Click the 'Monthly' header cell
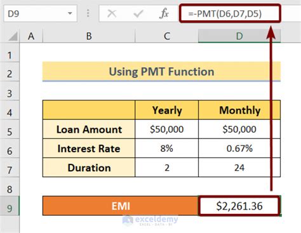Screen dimensions: 301x233 [x=239, y=110]
